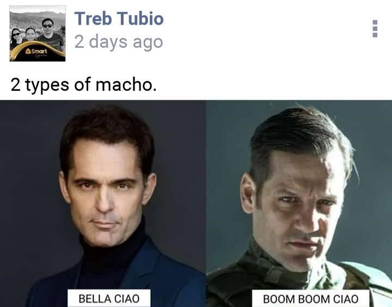Click the BOOM BOOM CIAO caption label
Screen dimensions: 392x307
(310, 298)
